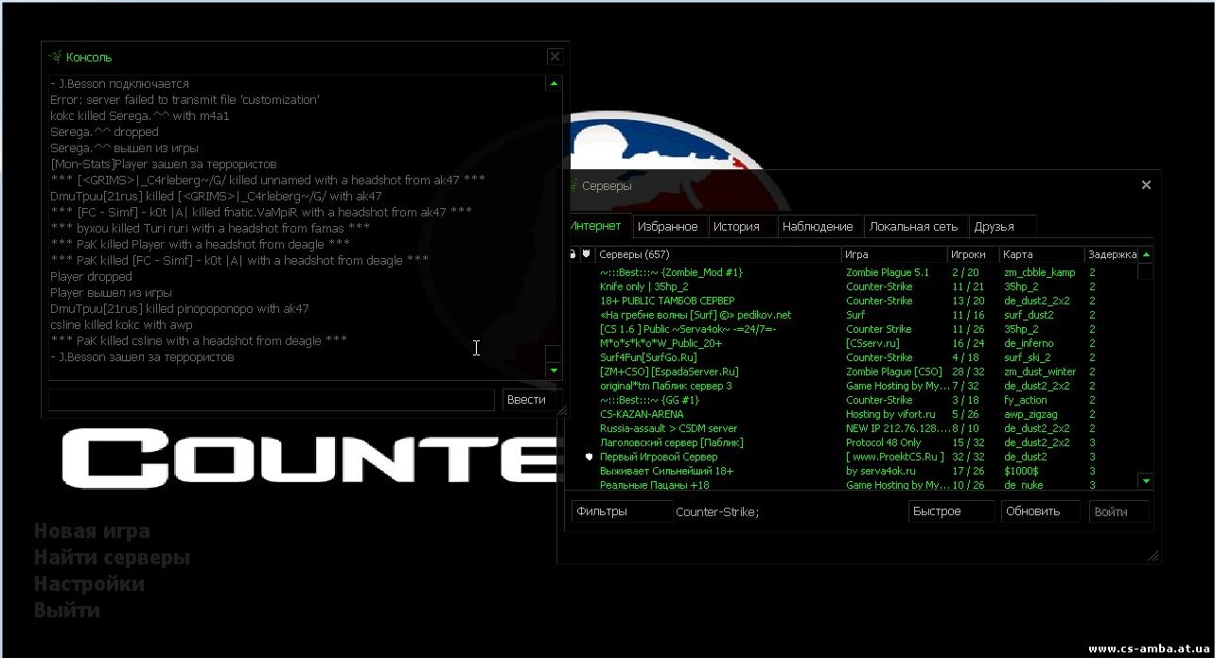Click the console scroll up arrow

click(x=554, y=83)
